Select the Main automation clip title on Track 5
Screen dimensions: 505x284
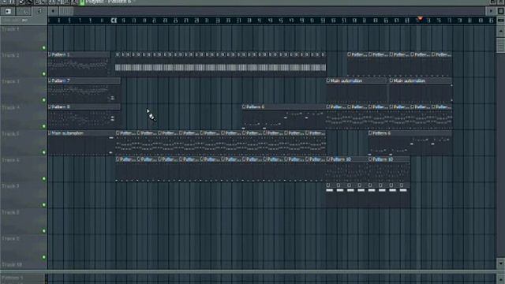coord(67,133)
